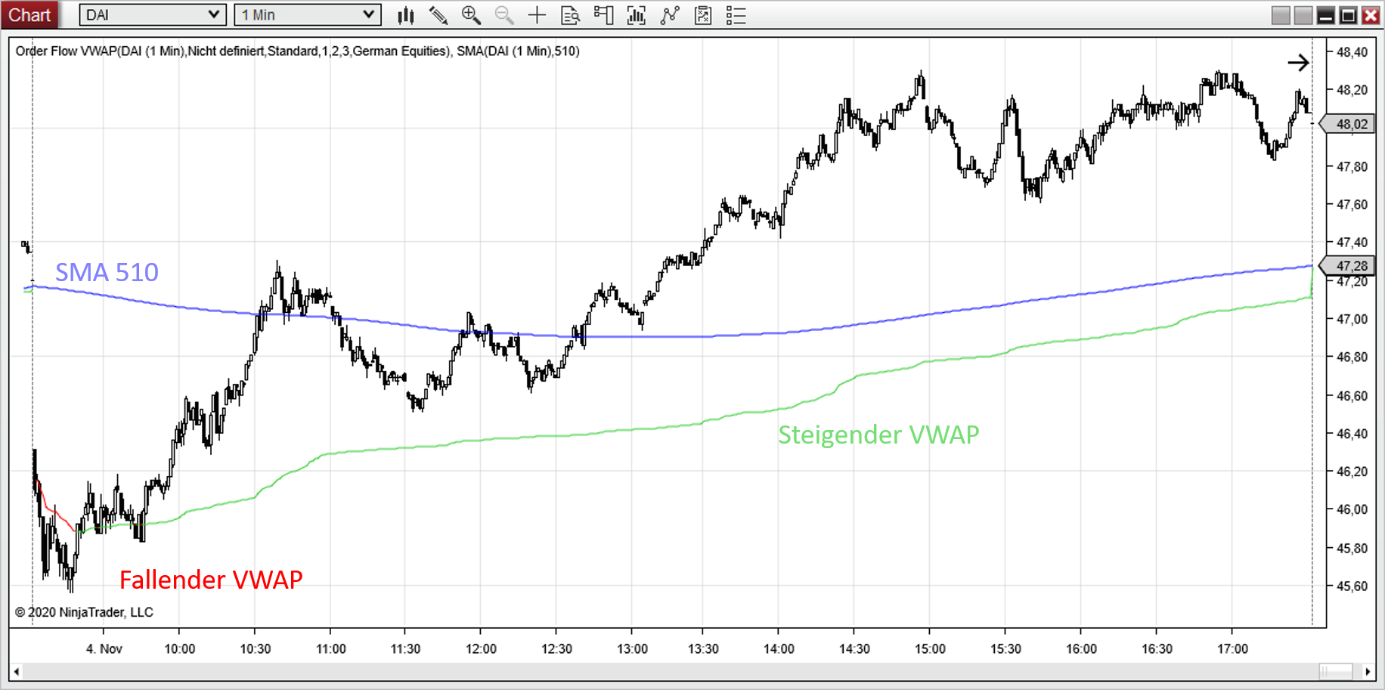Click the 14:30 time axis label
The image size is (1385, 690).
(854, 649)
